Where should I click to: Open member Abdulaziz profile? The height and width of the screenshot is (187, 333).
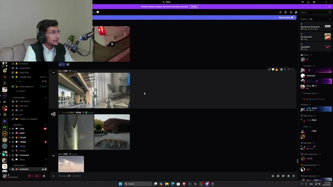click(x=316, y=76)
